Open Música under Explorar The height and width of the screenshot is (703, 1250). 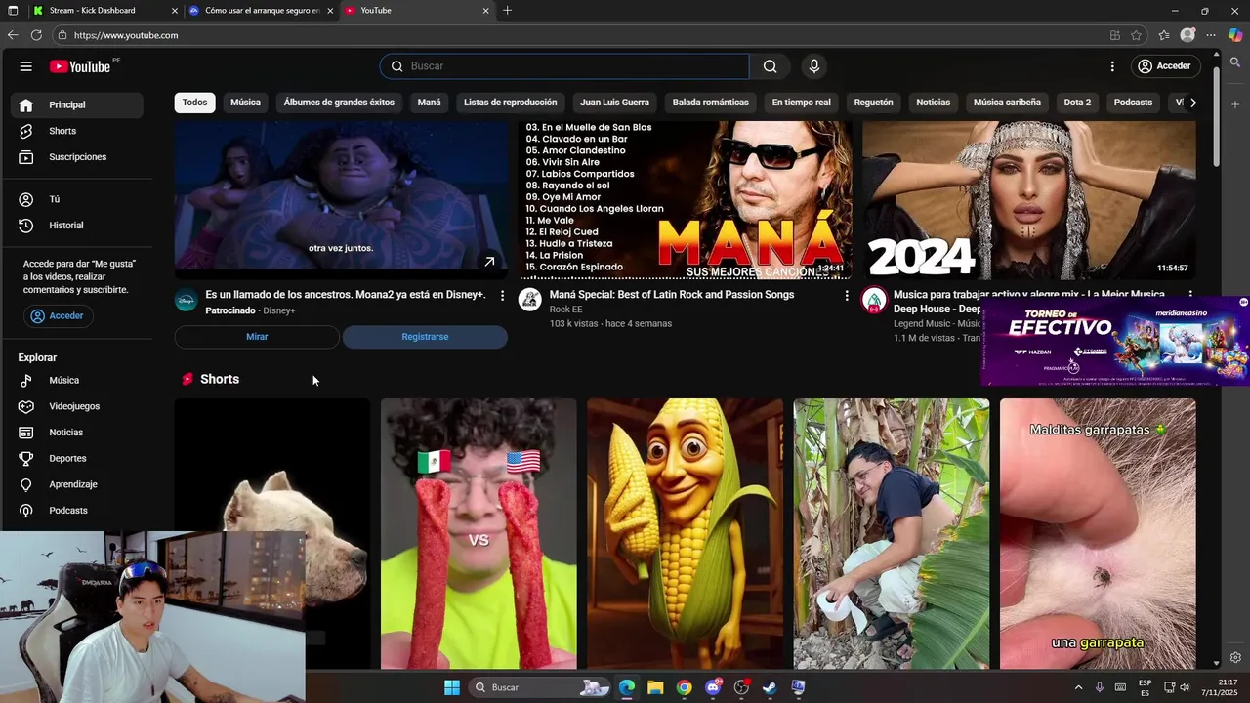[x=78, y=381]
